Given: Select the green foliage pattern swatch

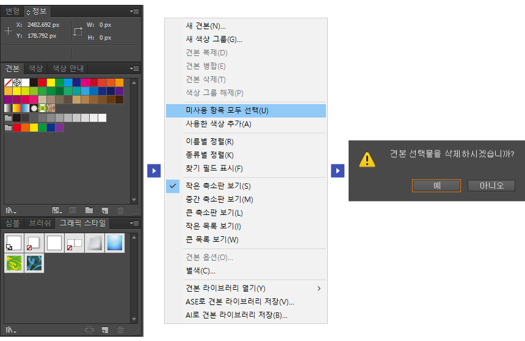Looking at the screenshot, I should 43,108.
